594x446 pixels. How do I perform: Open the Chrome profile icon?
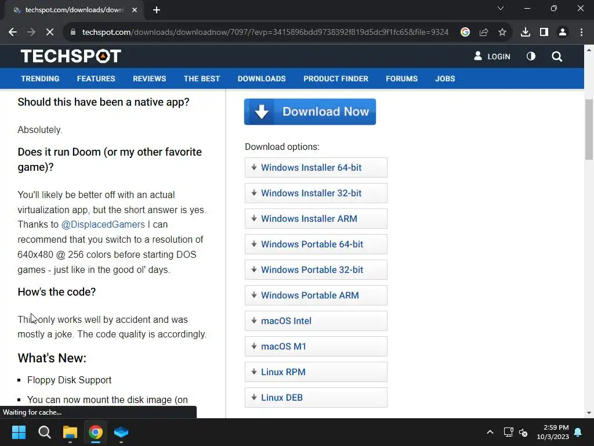[x=563, y=33]
